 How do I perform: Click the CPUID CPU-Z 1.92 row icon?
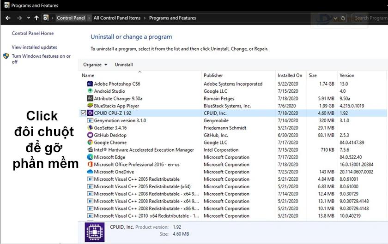[90, 113]
